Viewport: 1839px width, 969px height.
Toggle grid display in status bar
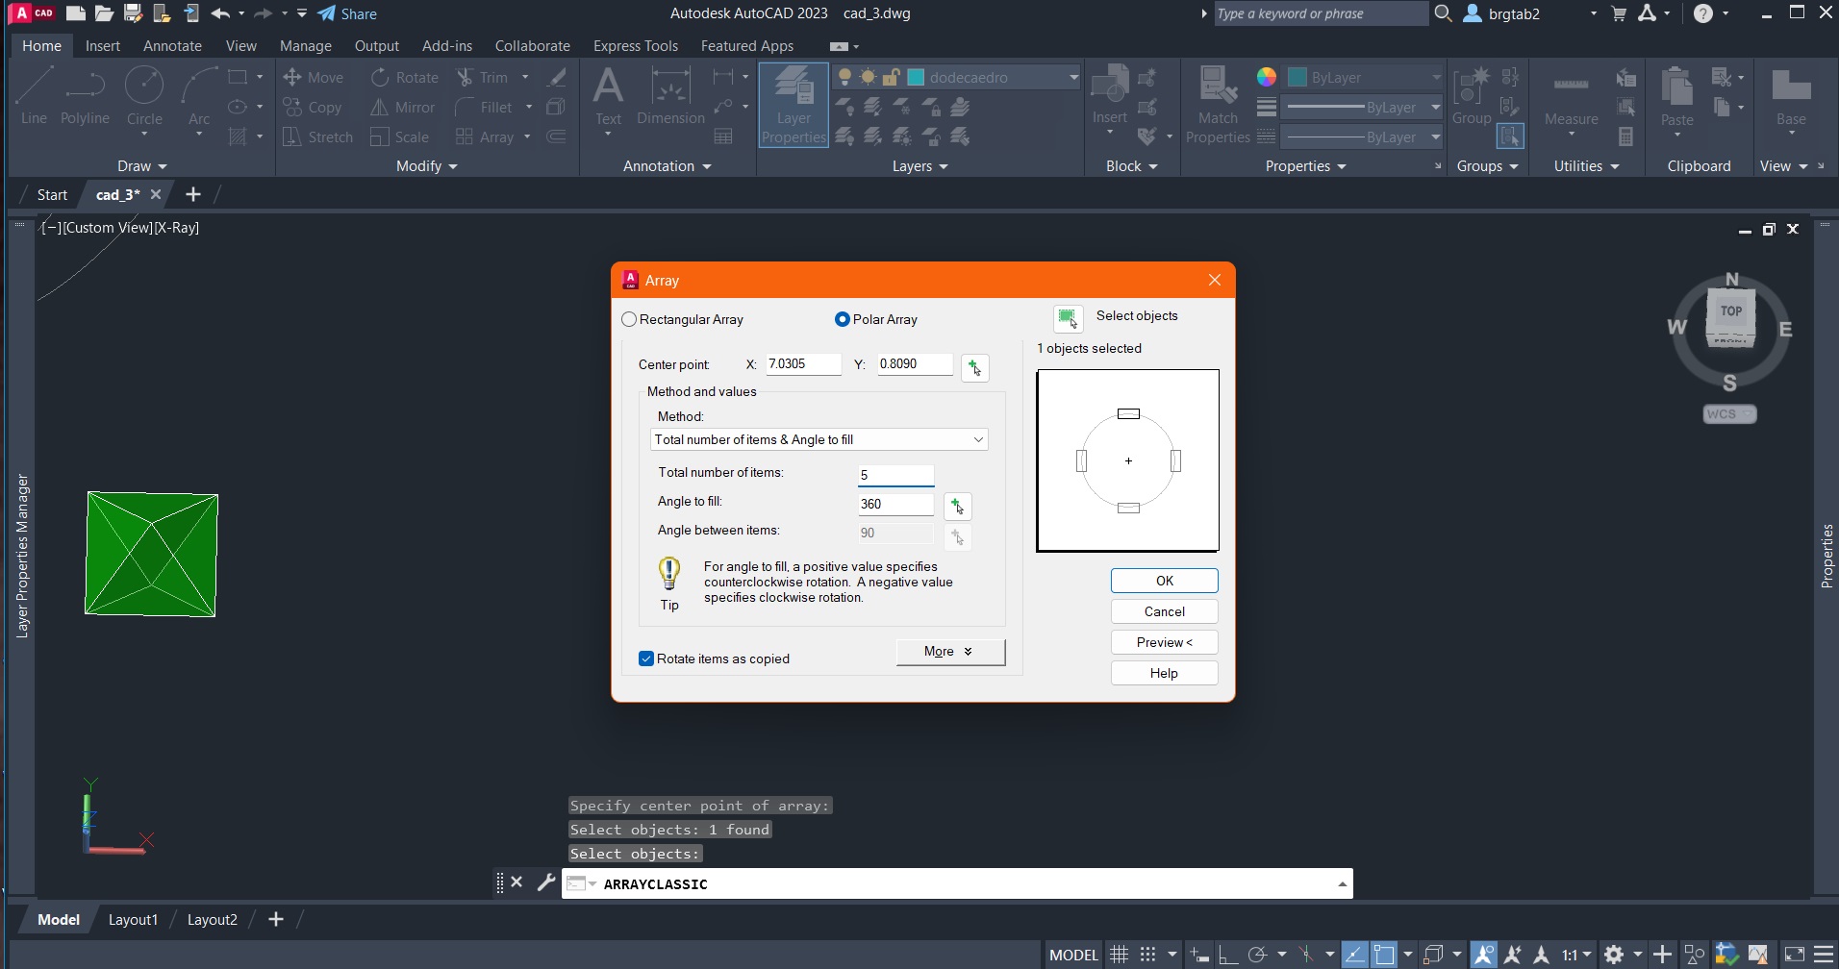click(1119, 955)
